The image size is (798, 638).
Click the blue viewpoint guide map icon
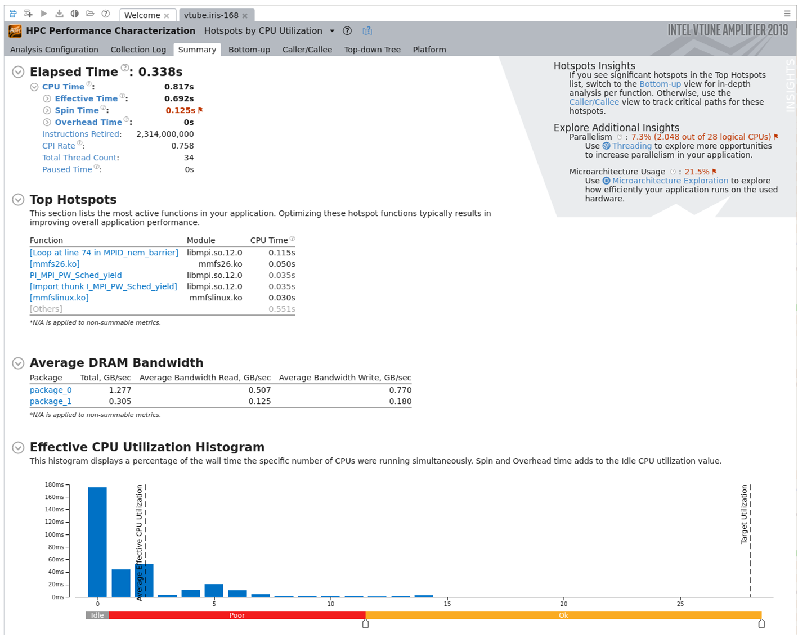367,31
